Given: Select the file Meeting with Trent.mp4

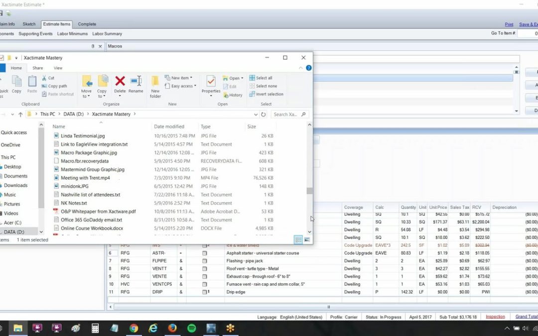Looking at the screenshot, I should point(85,178).
